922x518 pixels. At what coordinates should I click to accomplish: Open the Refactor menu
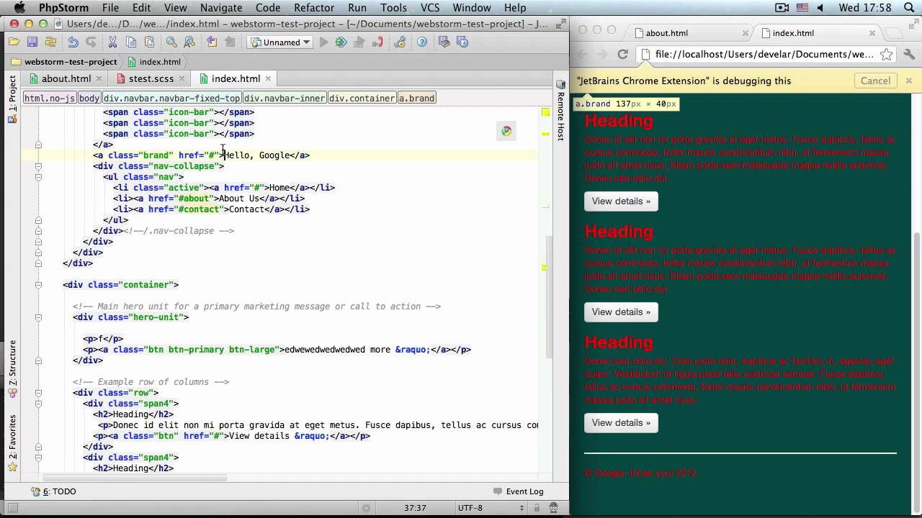(314, 8)
